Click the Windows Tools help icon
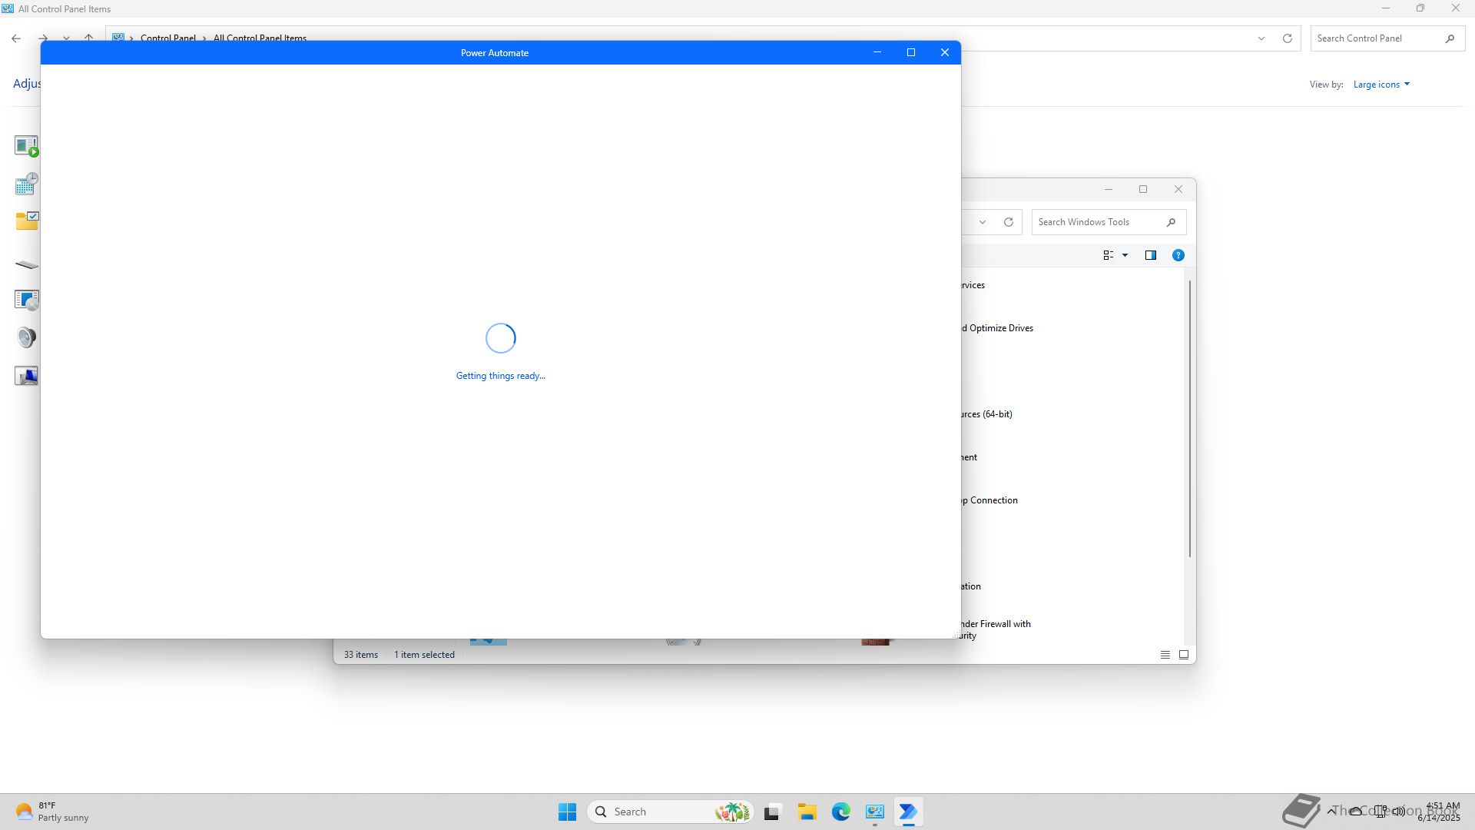Screen dimensions: 1475x830 pyautogui.click(x=1178, y=255)
